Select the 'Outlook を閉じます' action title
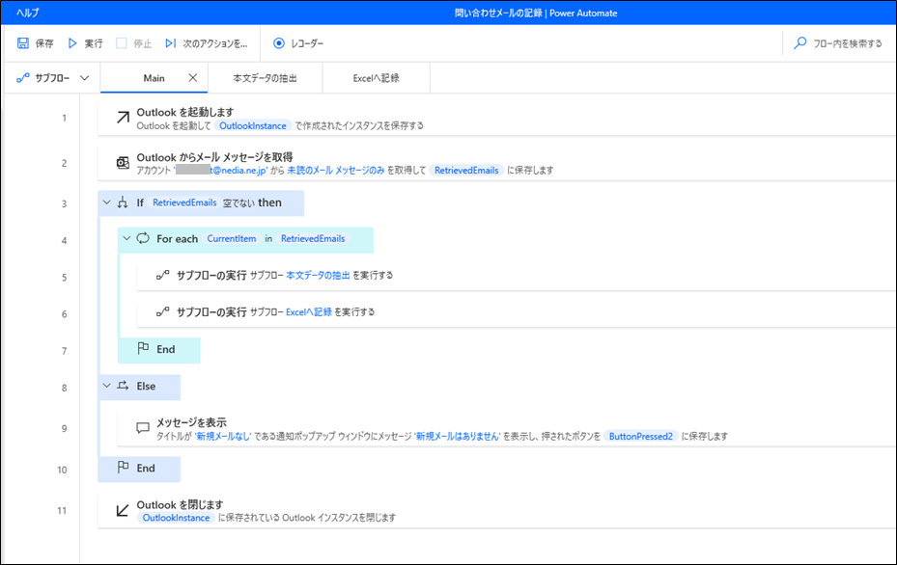This screenshot has width=897, height=565. tap(181, 505)
